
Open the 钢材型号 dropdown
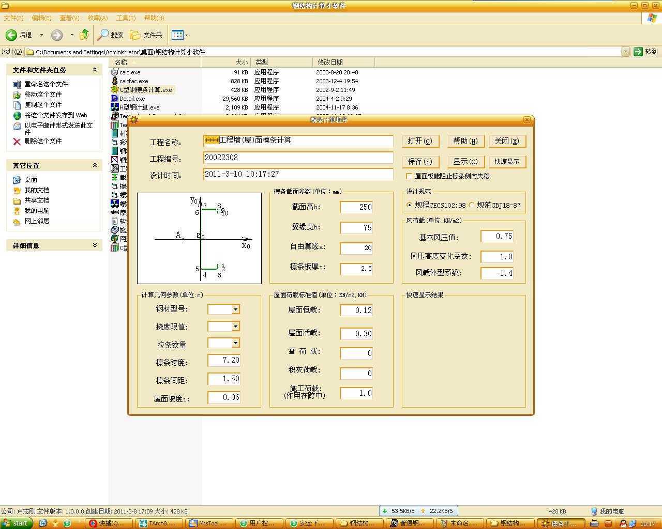click(235, 309)
